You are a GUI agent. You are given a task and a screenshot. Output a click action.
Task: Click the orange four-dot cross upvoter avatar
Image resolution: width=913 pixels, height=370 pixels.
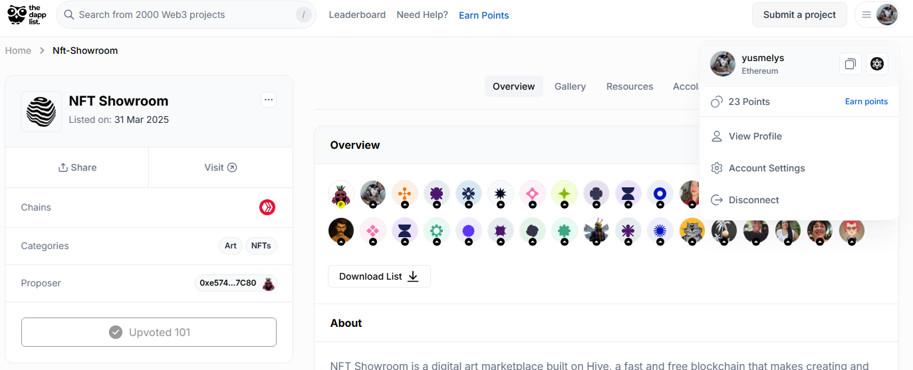pyautogui.click(x=405, y=194)
